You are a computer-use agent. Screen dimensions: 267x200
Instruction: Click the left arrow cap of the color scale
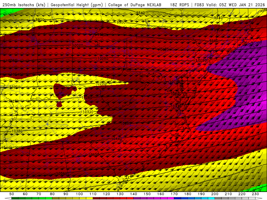click(x=8, y=198)
